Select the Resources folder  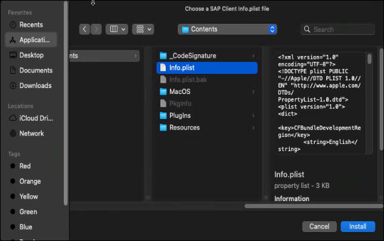207,127
